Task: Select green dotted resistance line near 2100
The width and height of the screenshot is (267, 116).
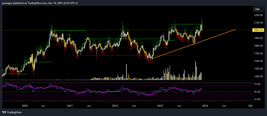Action: (188, 24)
